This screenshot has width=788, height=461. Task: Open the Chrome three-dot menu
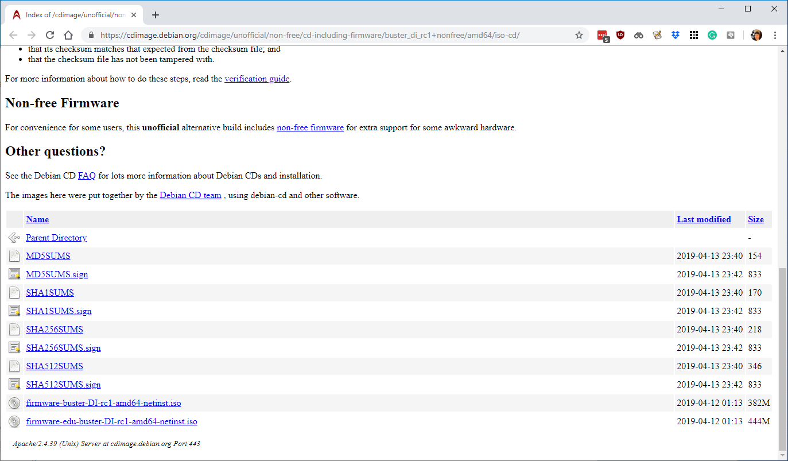tap(775, 35)
